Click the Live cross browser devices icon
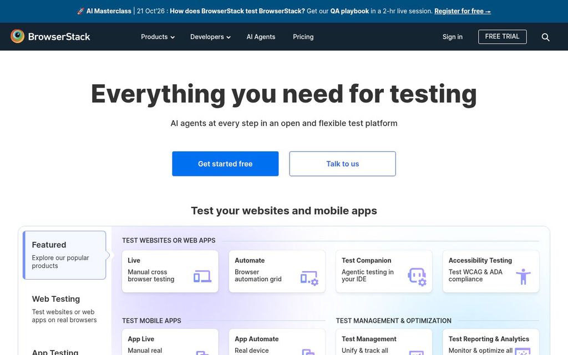 202,276
